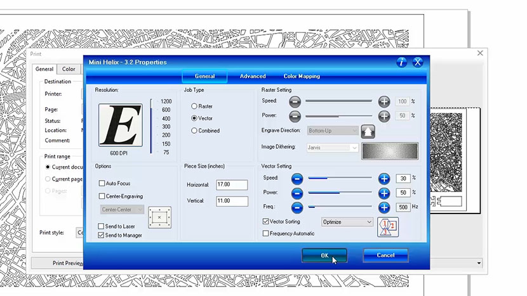The width and height of the screenshot is (527, 296).
Task: Select the Raster job type
Action: 194,106
